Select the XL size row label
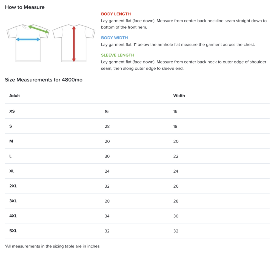Image resolution: width=274 pixels, height=253 pixels. coord(12,171)
